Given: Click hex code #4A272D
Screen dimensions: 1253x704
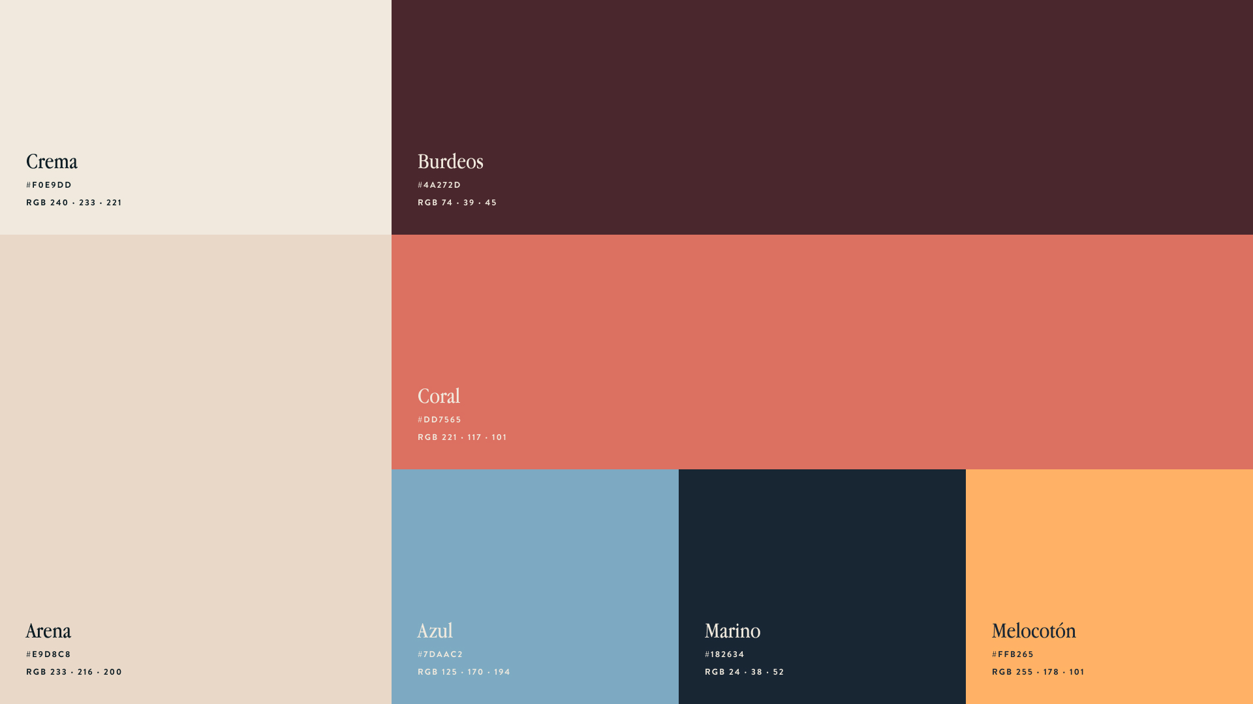Looking at the screenshot, I should [x=439, y=185].
